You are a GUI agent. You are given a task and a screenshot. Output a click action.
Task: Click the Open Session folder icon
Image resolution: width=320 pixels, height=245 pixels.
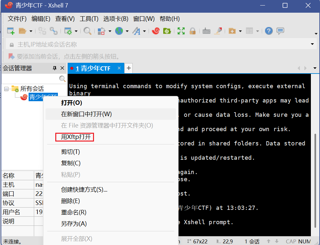click(x=22, y=31)
